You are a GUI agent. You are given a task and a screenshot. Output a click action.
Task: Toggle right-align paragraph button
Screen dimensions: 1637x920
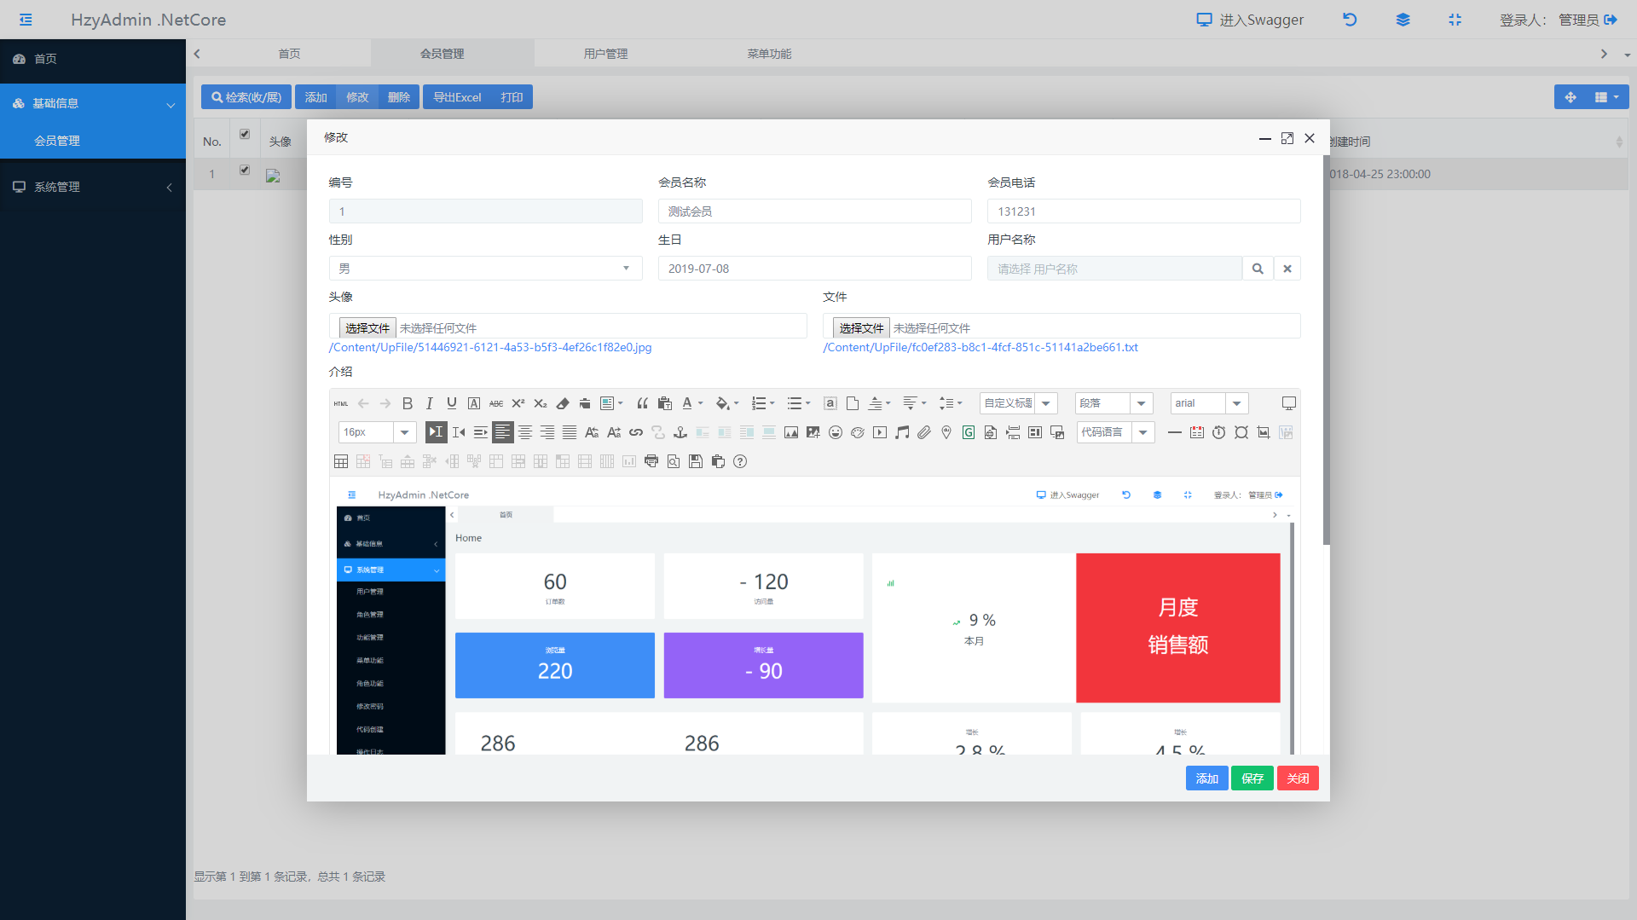point(547,432)
